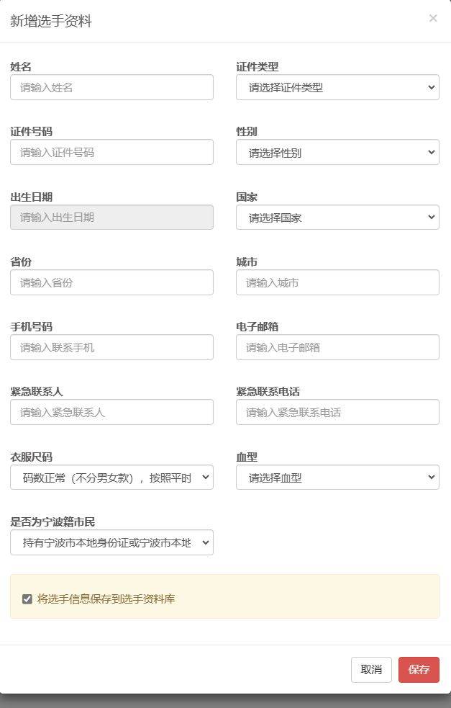Click the 证件号码 ID number field
This screenshot has height=708, width=451.
pyautogui.click(x=111, y=152)
